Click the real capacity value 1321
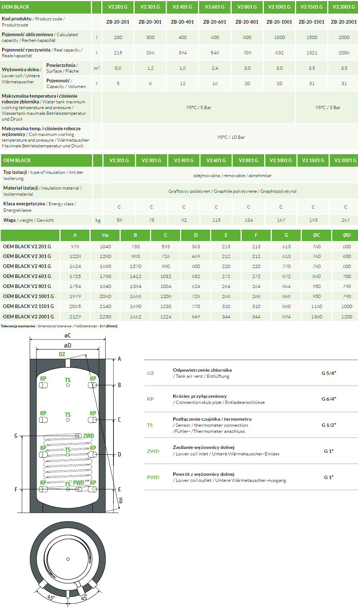Screen dimensions: 358x616 click(312, 53)
